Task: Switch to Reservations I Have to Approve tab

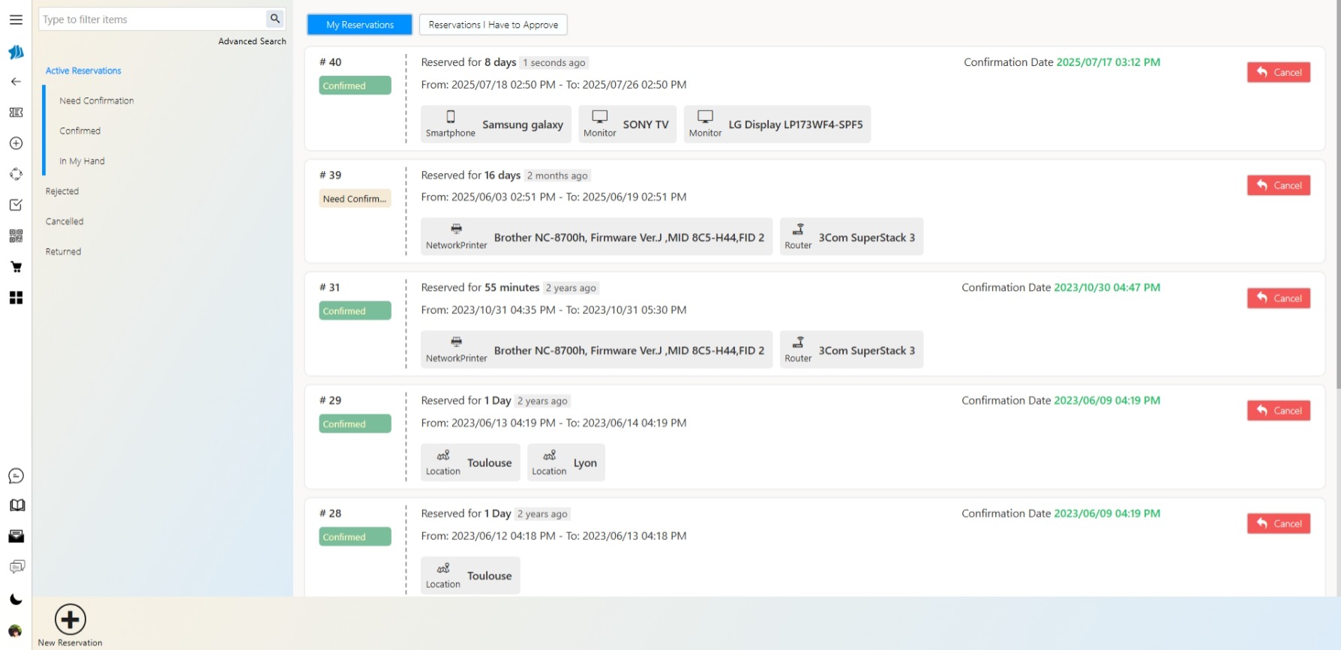Action: point(493,25)
